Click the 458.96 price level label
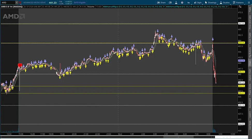The height and width of the screenshot is (139, 252). tap(241, 43)
